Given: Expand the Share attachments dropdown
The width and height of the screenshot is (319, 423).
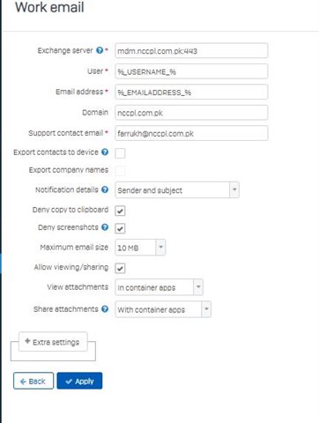Looking at the screenshot, I should coord(163,309).
